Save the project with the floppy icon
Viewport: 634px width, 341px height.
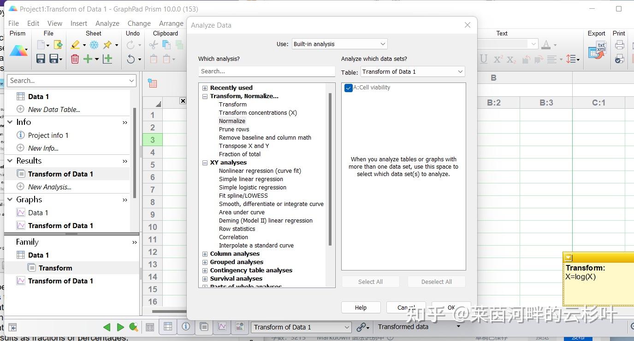click(x=41, y=59)
